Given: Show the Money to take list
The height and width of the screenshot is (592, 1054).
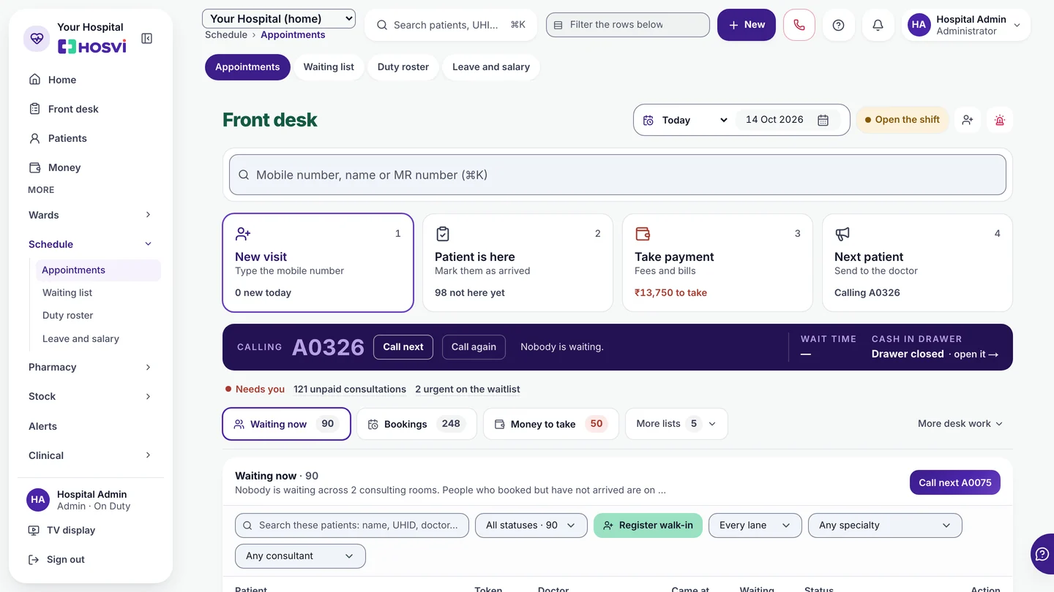Looking at the screenshot, I should pyautogui.click(x=550, y=424).
